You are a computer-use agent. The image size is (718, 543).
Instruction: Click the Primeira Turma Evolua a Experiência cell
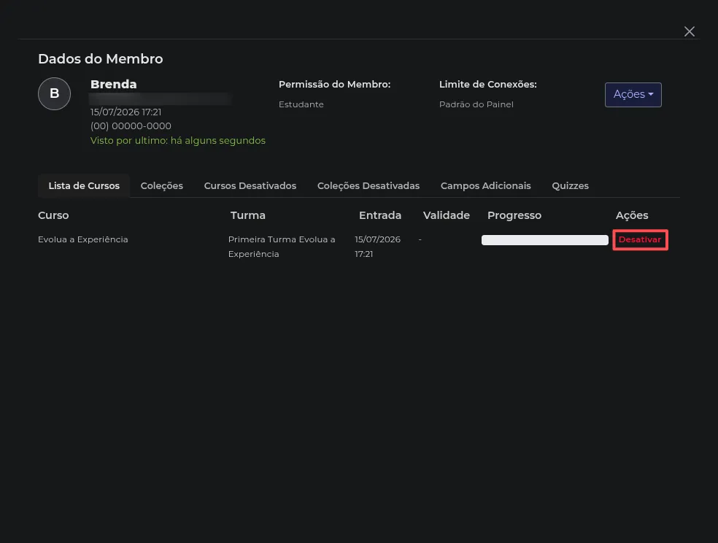pos(282,246)
